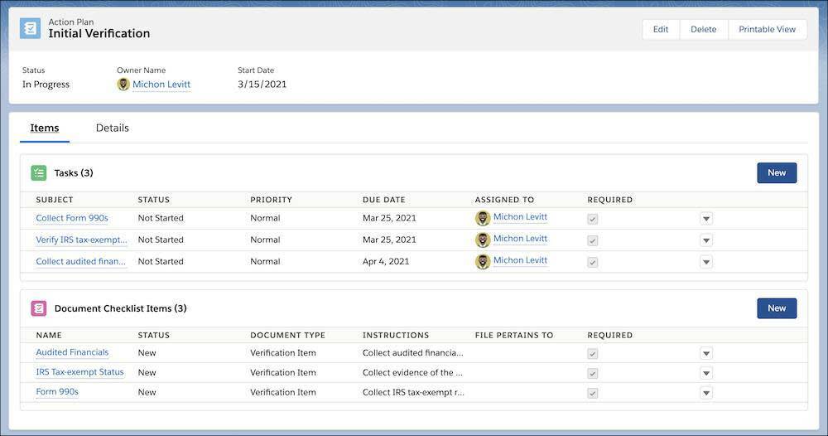The image size is (828, 436).
Task: Click the Tasks (3) section title
Action: (x=74, y=172)
